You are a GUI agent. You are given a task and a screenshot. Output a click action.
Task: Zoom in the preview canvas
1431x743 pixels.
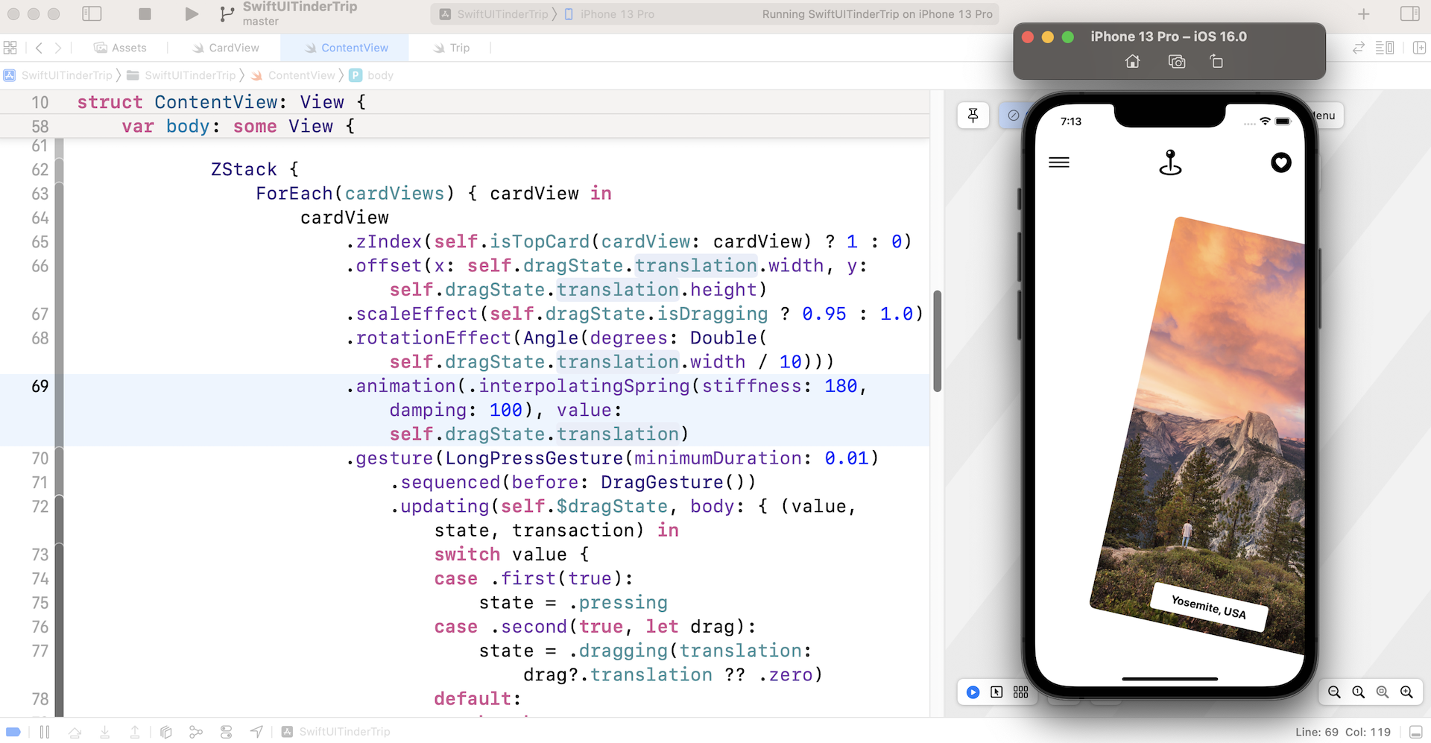pyautogui.click(x=1406, y=692)
